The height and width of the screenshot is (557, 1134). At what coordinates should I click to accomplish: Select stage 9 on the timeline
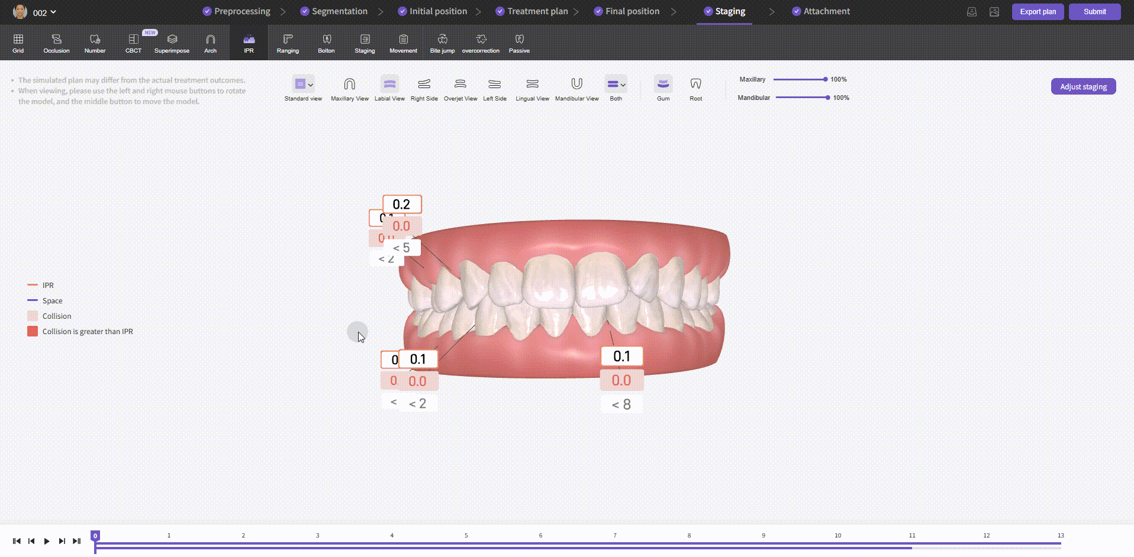click(763, 536)
